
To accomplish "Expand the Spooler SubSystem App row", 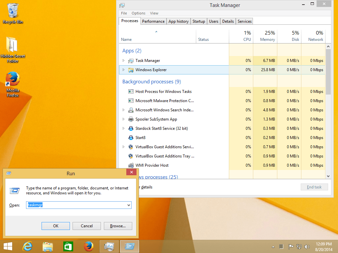I will (x=124, y=119).
